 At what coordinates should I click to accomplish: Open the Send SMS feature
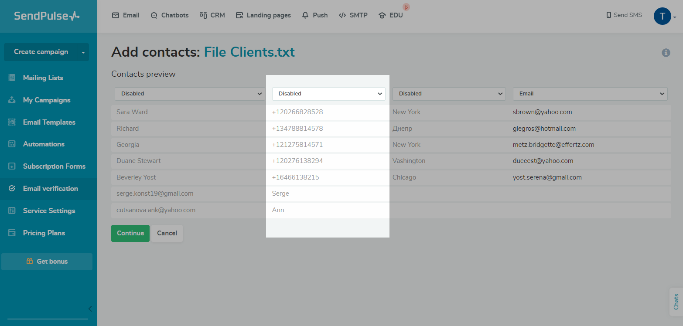(624, 14)
